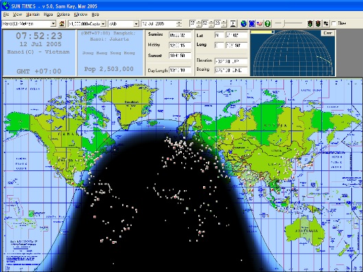Open the View menu
Screen dimensions: 363x272
point(17,14)
